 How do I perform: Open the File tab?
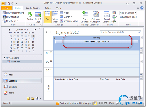[x=7, y=8]
